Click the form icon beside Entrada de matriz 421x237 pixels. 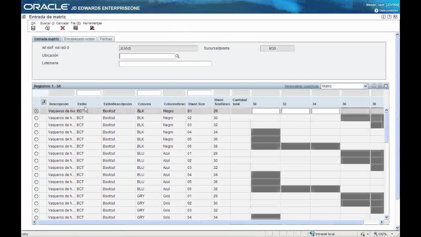(24, 17)
